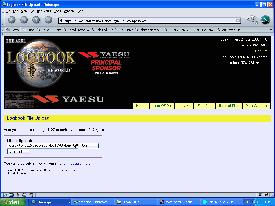
Task: Open the Bookmarks menu
Action: tap(44, 11)
